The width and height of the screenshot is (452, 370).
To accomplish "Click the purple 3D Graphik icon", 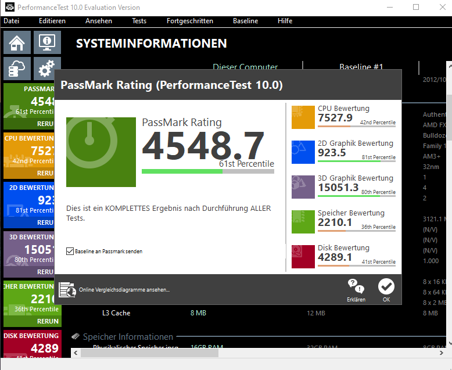I will click(x=303, y=187).
